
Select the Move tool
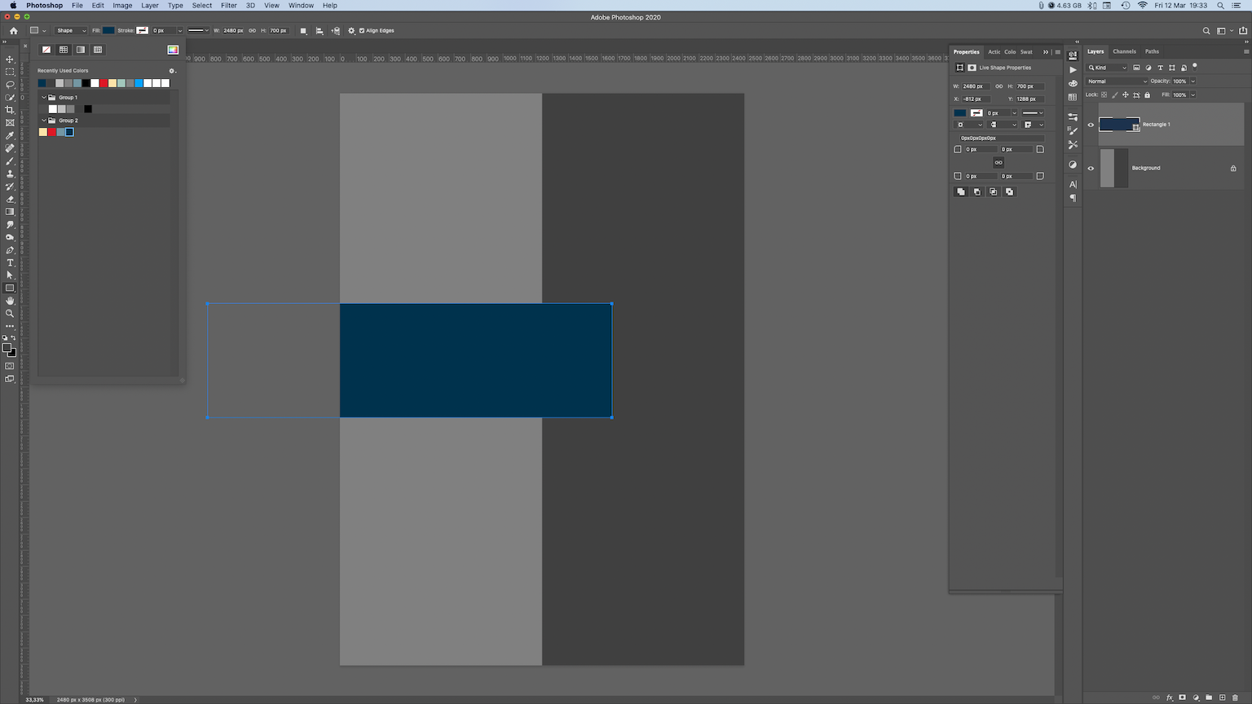(10, 59)
